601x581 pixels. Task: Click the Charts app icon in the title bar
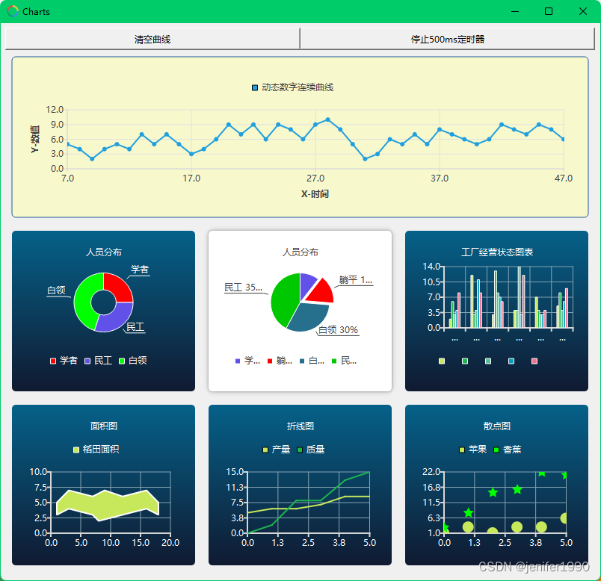coord(13,11)
